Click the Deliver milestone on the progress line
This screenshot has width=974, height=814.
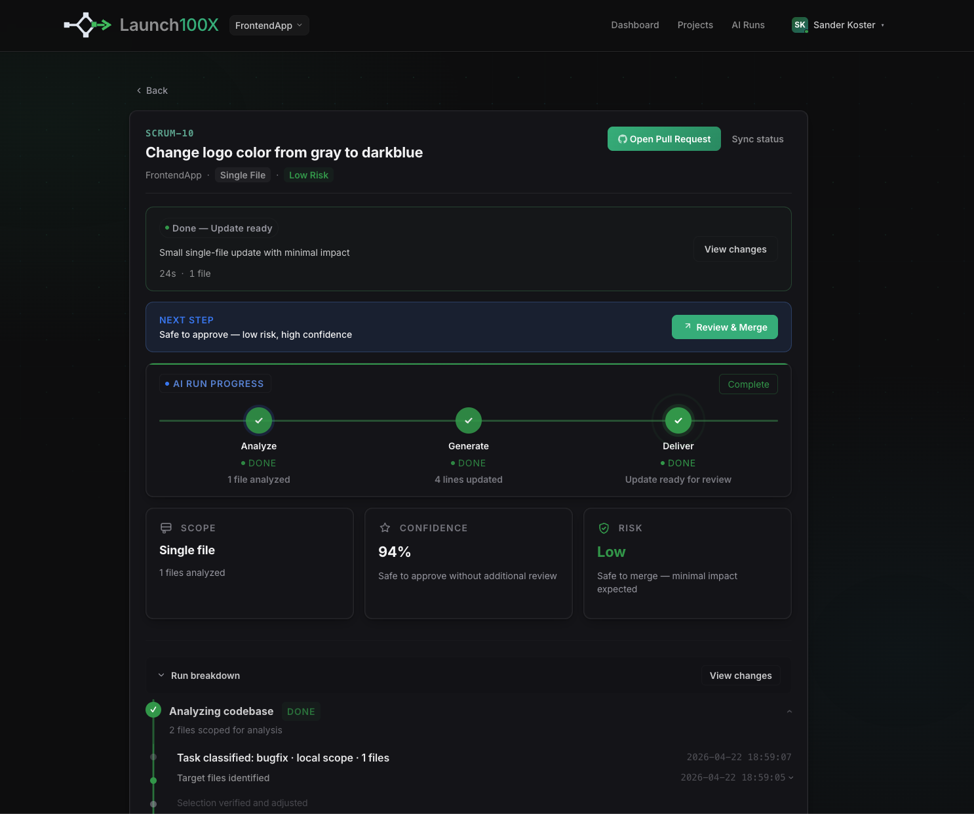(678, 420)
